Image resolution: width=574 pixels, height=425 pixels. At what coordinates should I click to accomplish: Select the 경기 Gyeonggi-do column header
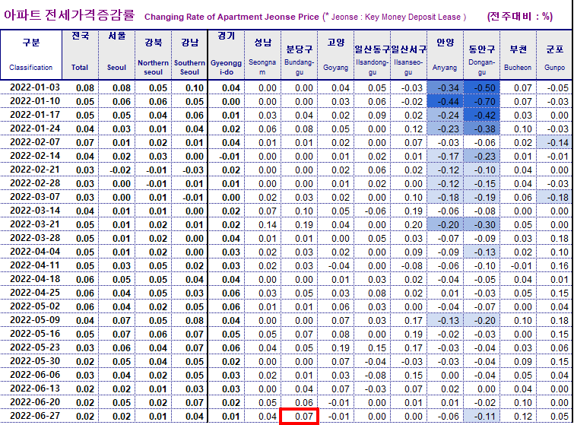pyautogui.click(x=227, y=55)
